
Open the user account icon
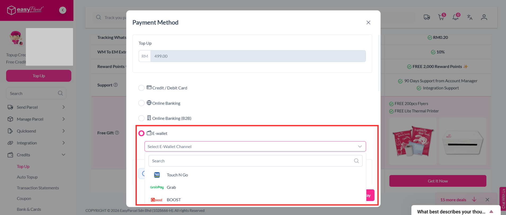pyautogui.click(x=484, y=17)
